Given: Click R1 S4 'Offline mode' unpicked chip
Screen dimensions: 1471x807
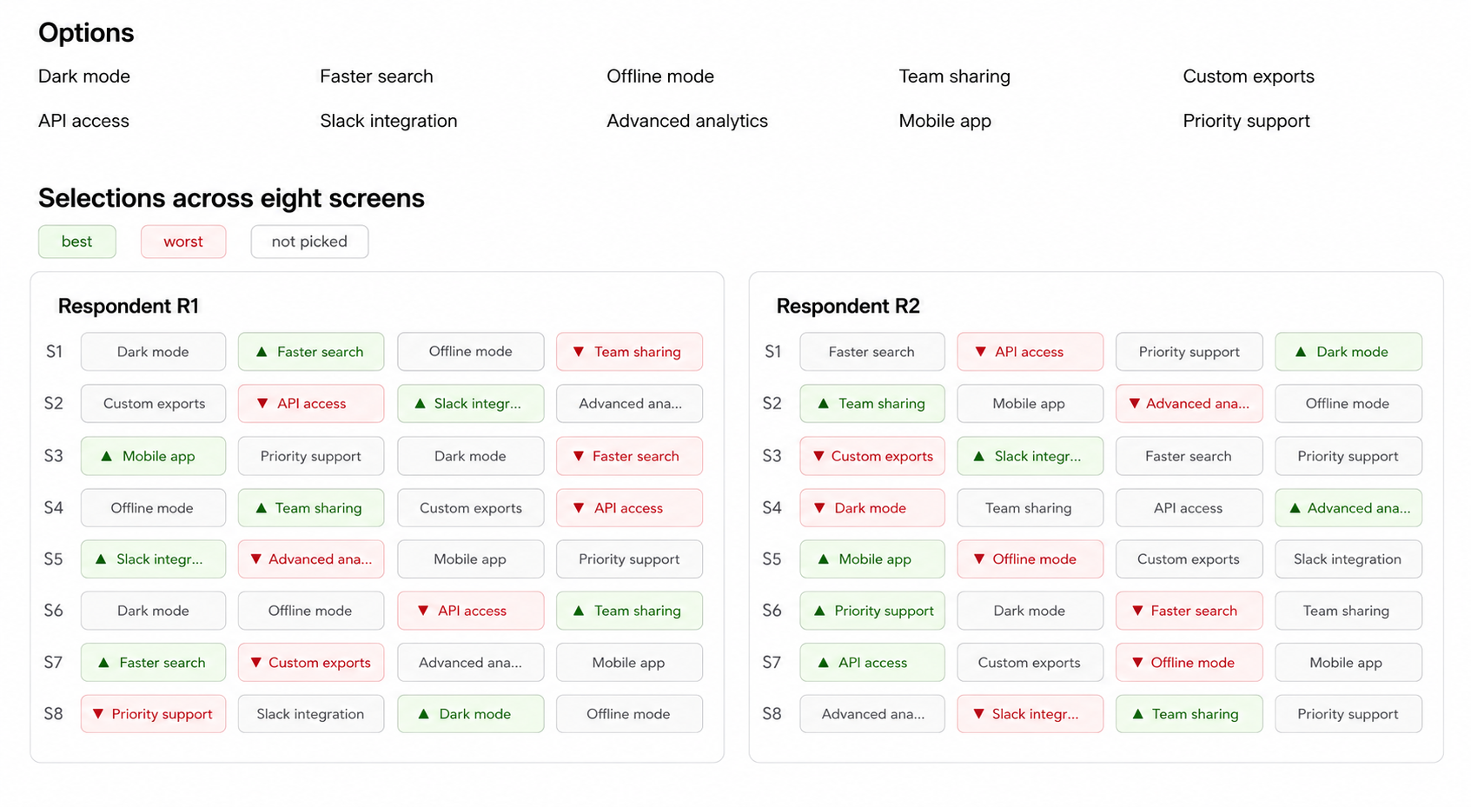Looking at the screenshot, I should [153, 507].
